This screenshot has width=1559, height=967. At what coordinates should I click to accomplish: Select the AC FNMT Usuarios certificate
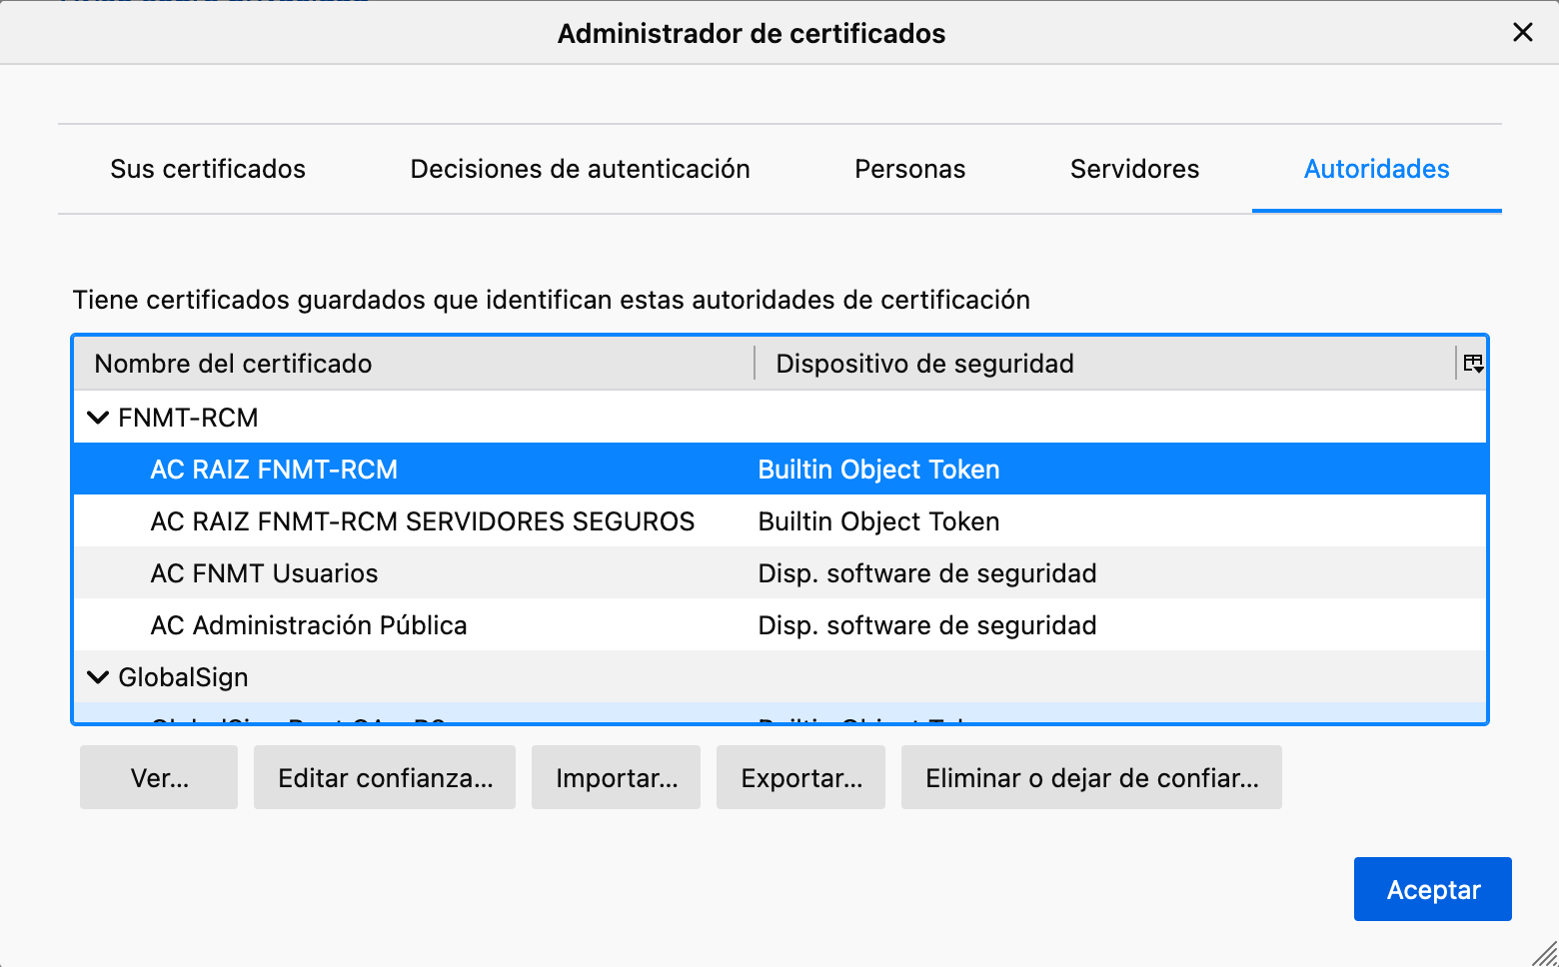264,573
